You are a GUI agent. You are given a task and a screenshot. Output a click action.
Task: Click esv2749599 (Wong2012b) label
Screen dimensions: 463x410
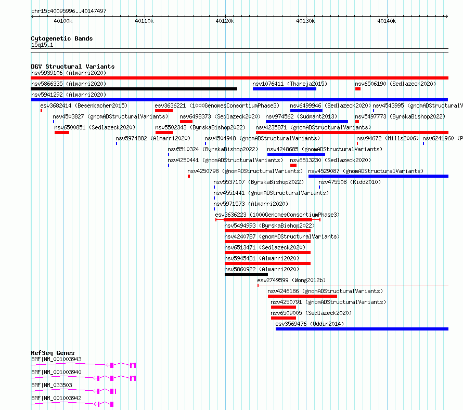(291, 280)
